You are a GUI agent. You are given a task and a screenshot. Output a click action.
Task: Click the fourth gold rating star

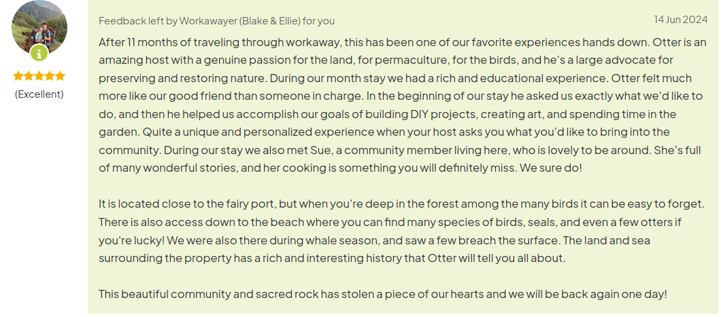(x=50, y=76)
